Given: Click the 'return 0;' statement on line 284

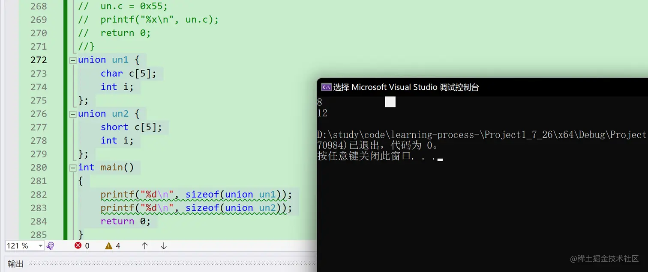Looking at the screenshot, I should 126,222.
